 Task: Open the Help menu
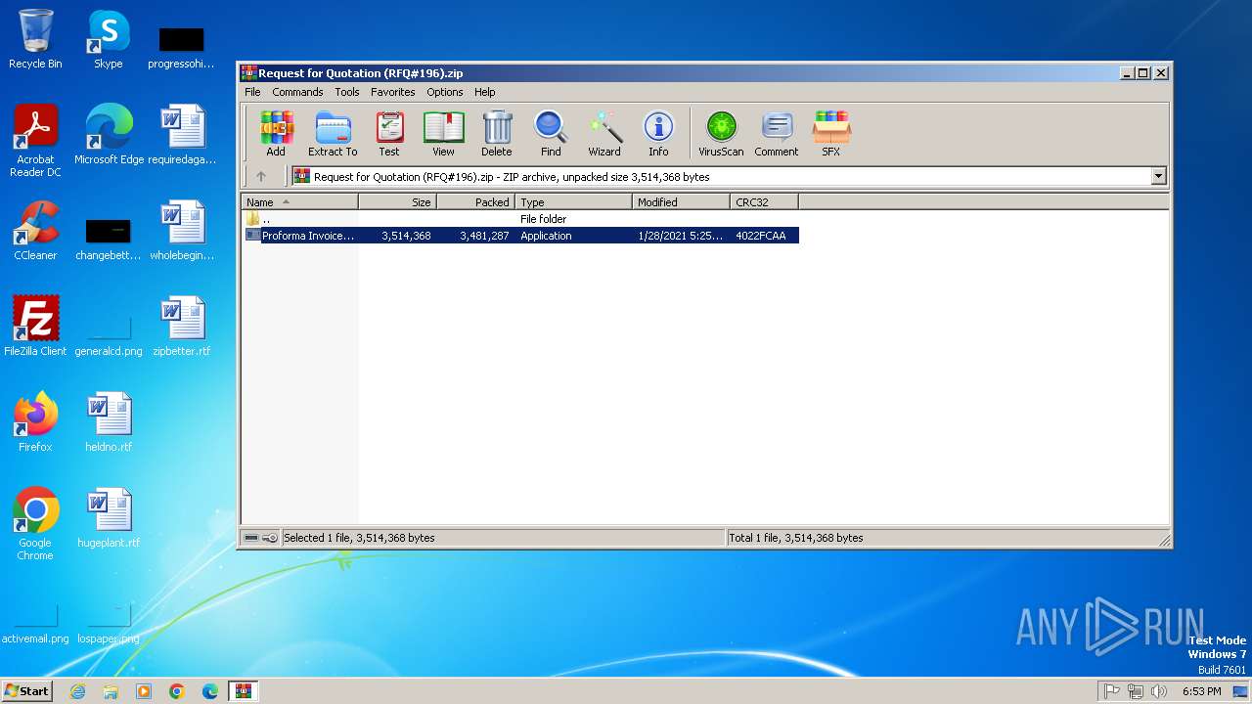pyautogui.click(x=485, y=92)
